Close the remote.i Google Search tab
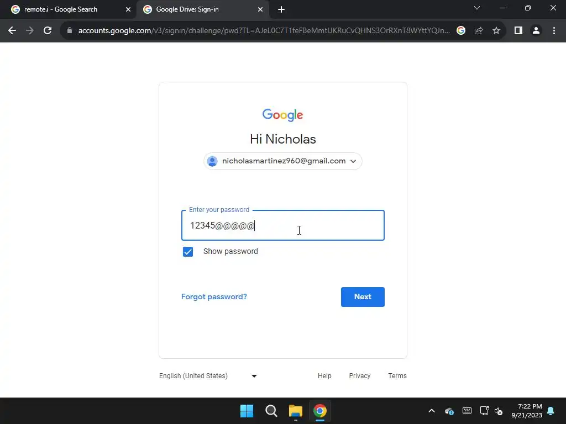566x424 pixels. (x=128, y=10)
